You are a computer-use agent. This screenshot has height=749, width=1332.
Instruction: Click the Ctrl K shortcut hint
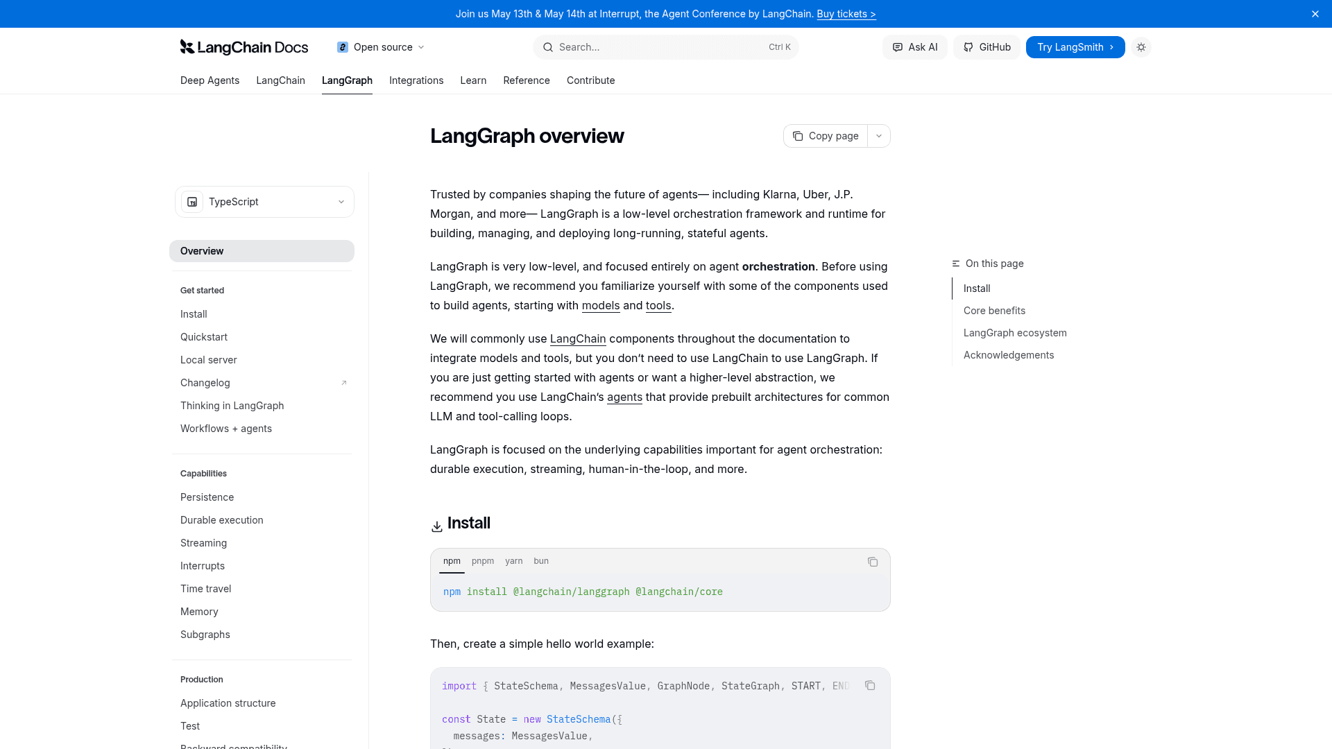coord(780,47)
